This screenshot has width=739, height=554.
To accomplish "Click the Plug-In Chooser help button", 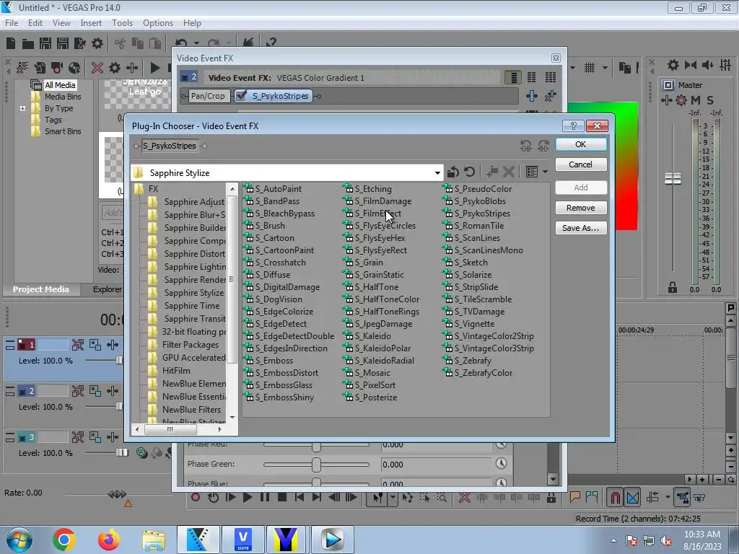I will pyautogui.click(x=573, y=126).
